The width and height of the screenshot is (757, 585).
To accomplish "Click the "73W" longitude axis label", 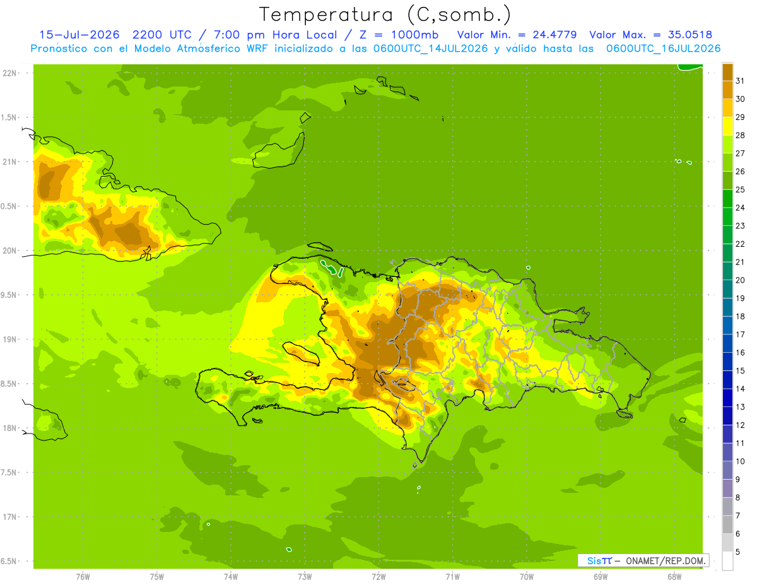I will tap(305, 577).
